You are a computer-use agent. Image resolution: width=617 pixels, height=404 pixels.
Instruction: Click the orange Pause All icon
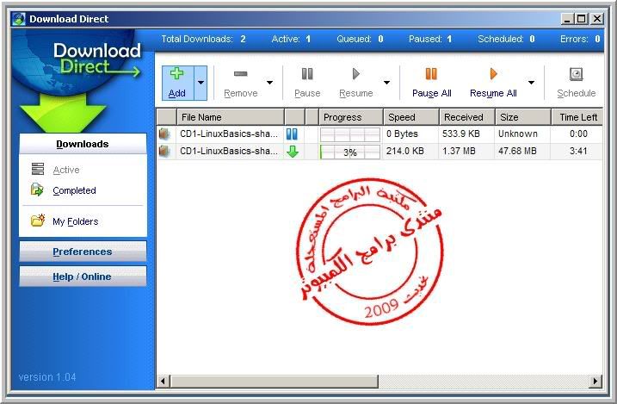click(x=431, y=73)
